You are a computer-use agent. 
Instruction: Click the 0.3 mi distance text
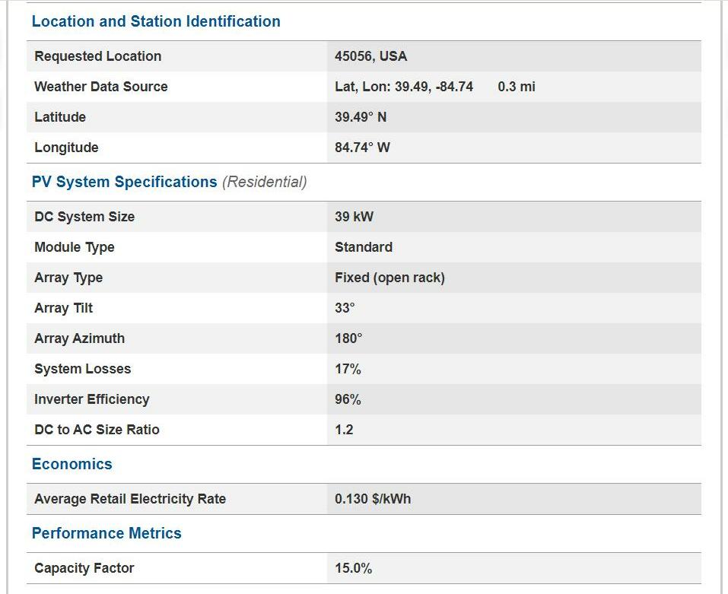[x=517, y=87]
